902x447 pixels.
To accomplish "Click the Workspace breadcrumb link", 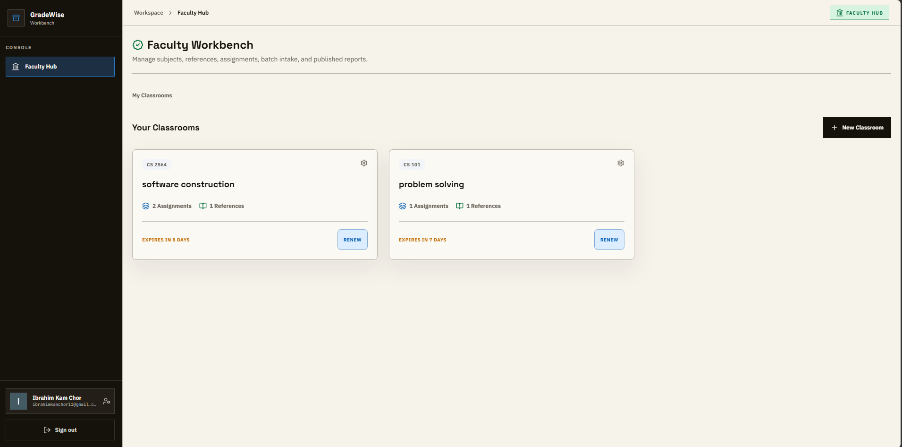I will (148, 13).
